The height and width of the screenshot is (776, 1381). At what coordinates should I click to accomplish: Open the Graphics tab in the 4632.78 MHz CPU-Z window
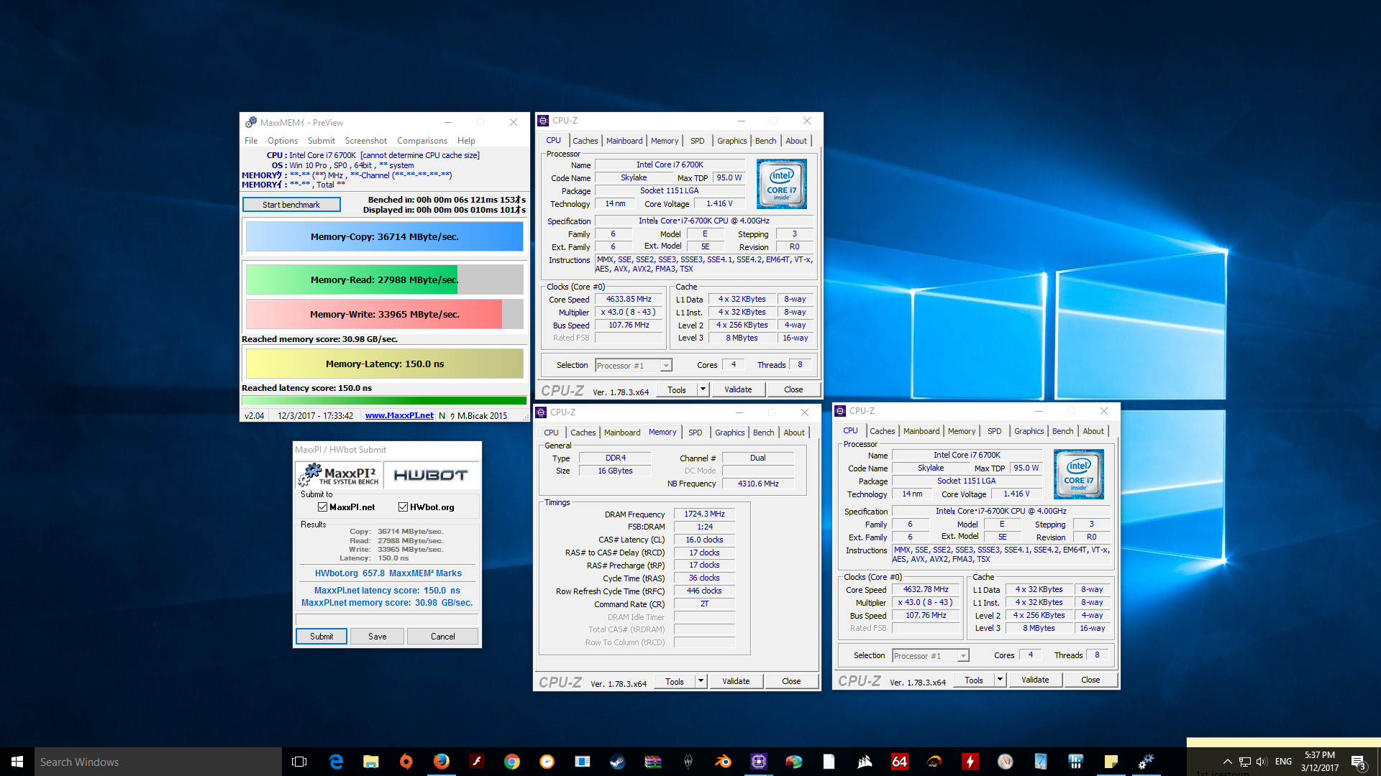pyautogui.click(x=1029, y=431)
